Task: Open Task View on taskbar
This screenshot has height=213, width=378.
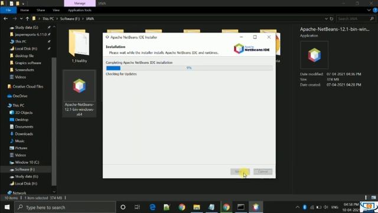Action: pyautogui.click(x=138, y=207)
